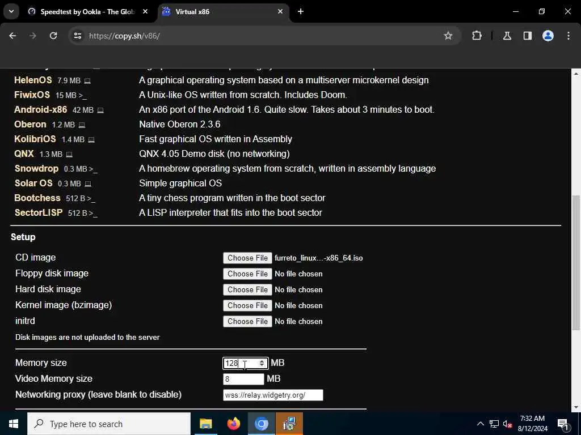This screenshot has height=435, width=581.
Task: Click the Memory size stepper arrows
Action: (262, 363)
